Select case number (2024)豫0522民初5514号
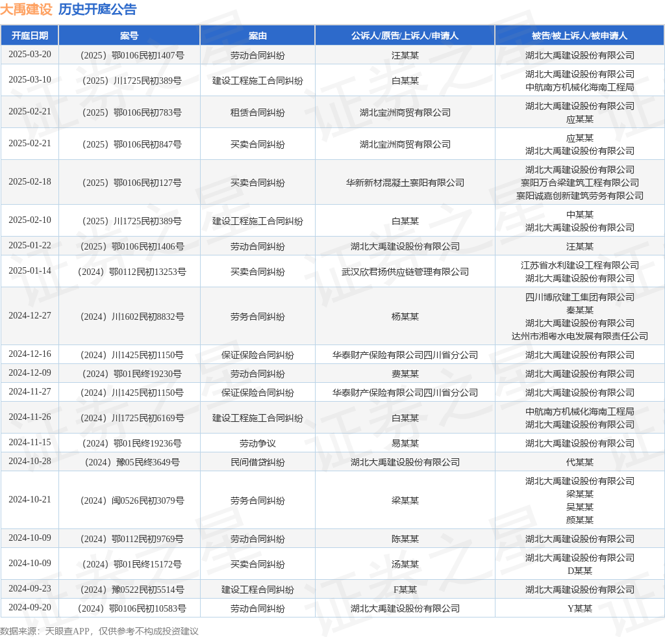The image size is (665, 637). tap(132, 590)
